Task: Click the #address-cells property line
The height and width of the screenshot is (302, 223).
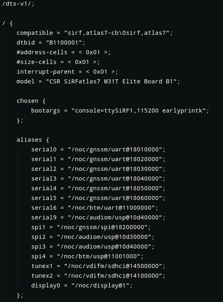Action: click(64, 52)
